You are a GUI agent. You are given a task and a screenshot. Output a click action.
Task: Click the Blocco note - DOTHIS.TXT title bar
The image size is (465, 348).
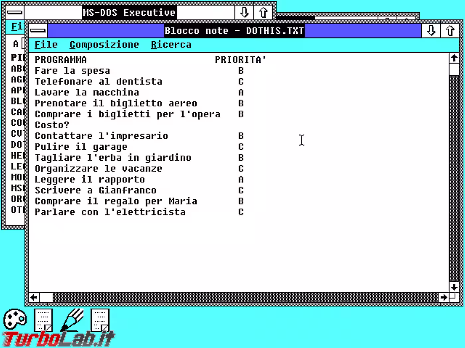tap(234, 30)
